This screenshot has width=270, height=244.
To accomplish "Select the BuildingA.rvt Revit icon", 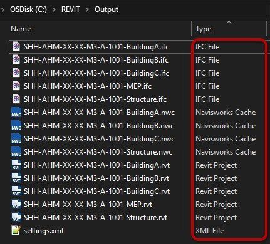I will click(16, 165).
